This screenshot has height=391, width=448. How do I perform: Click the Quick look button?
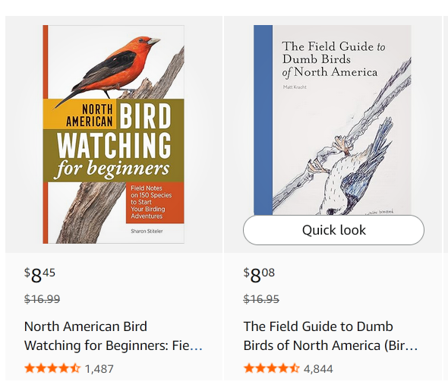pyautogui.click(x=333, y=230)
